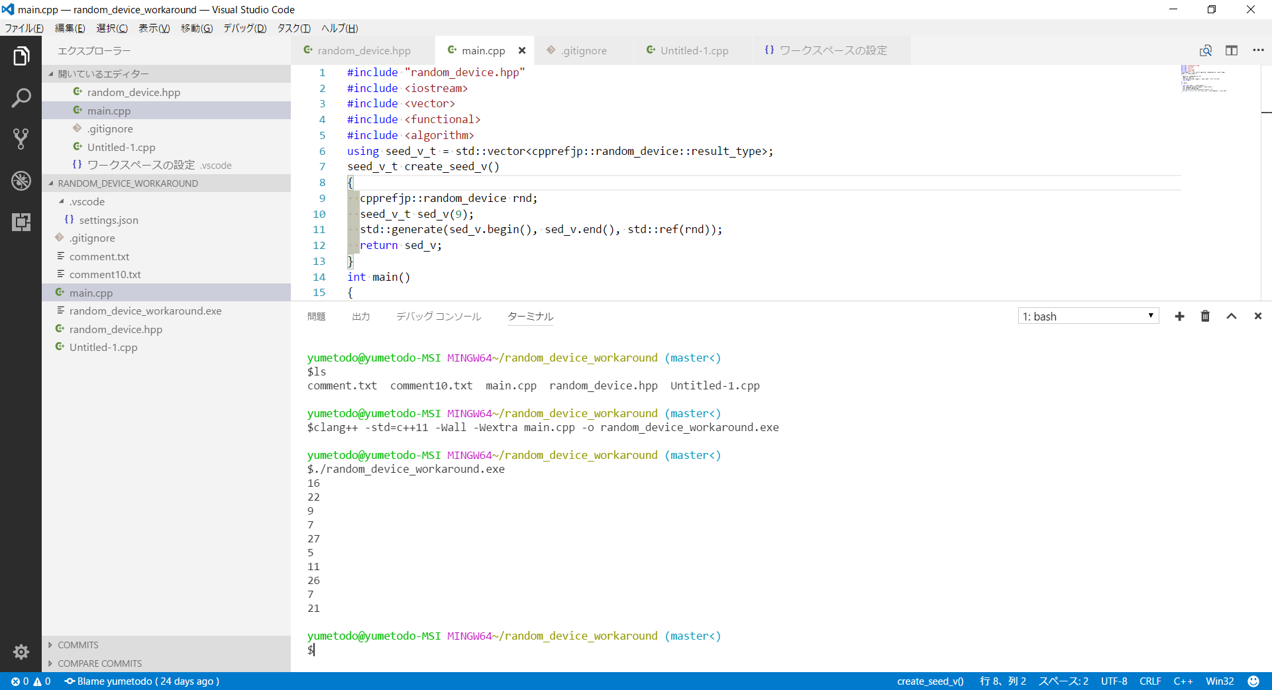Open the Debug view from the activity bar

(22, 181)
